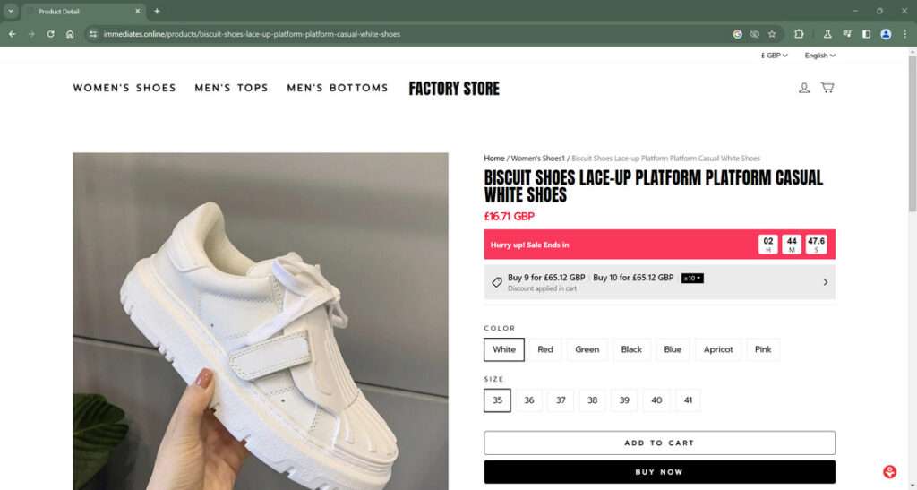Open the shopping cart icon
This screenshot has height=490, width=917.
[827, 88]
